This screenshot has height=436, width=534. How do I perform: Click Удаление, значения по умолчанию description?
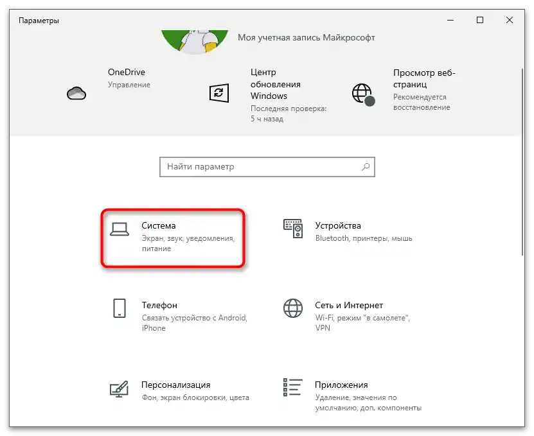368,403
